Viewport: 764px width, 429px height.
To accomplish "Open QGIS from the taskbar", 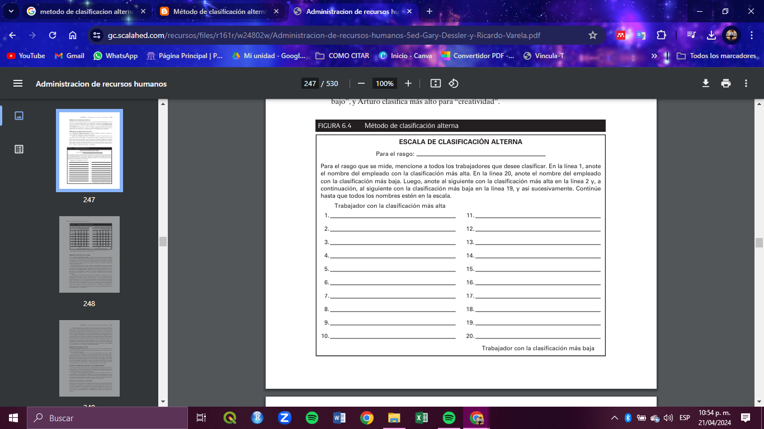I will pyautogui.click(x=229, y=418).
